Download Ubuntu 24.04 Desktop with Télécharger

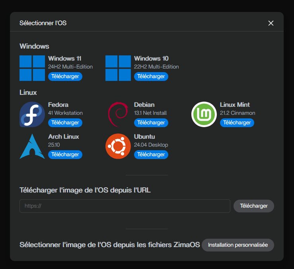(x=151, y=155)
